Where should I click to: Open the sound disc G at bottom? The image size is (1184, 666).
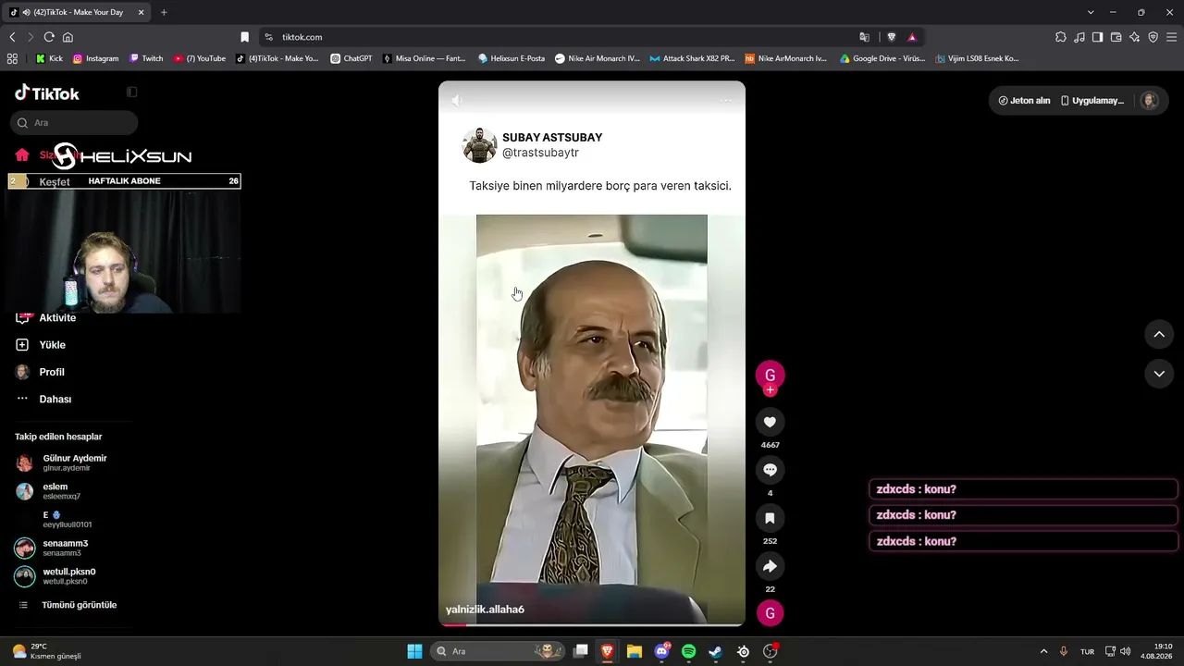[770, 612]
